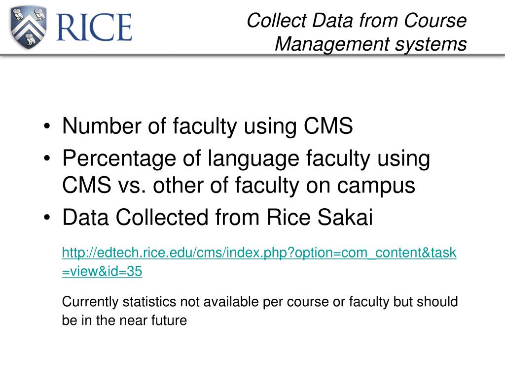
Task: Click the line 'CMS vs. other of faculty on campus'
Action: coord(239,186)
